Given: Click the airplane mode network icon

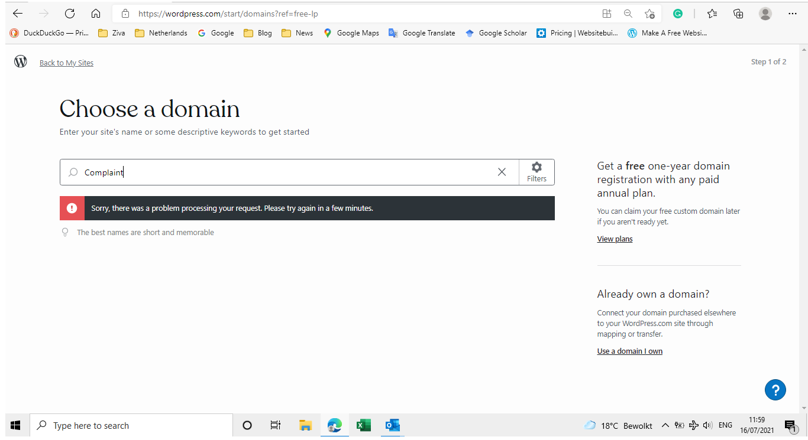Looking at the screenshot, I should (x=694, y=425).
